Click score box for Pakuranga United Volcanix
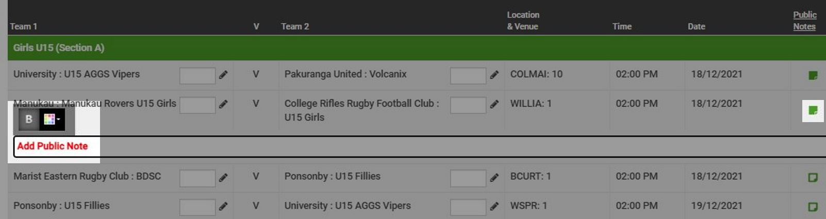This screenshot has width=826, height=219. (468, 75)
